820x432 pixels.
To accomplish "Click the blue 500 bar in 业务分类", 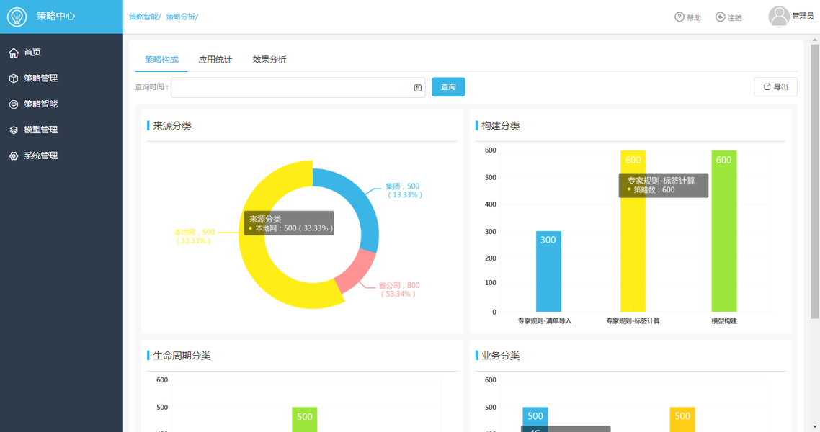I will pyautogui.click(x=535, y=416).
